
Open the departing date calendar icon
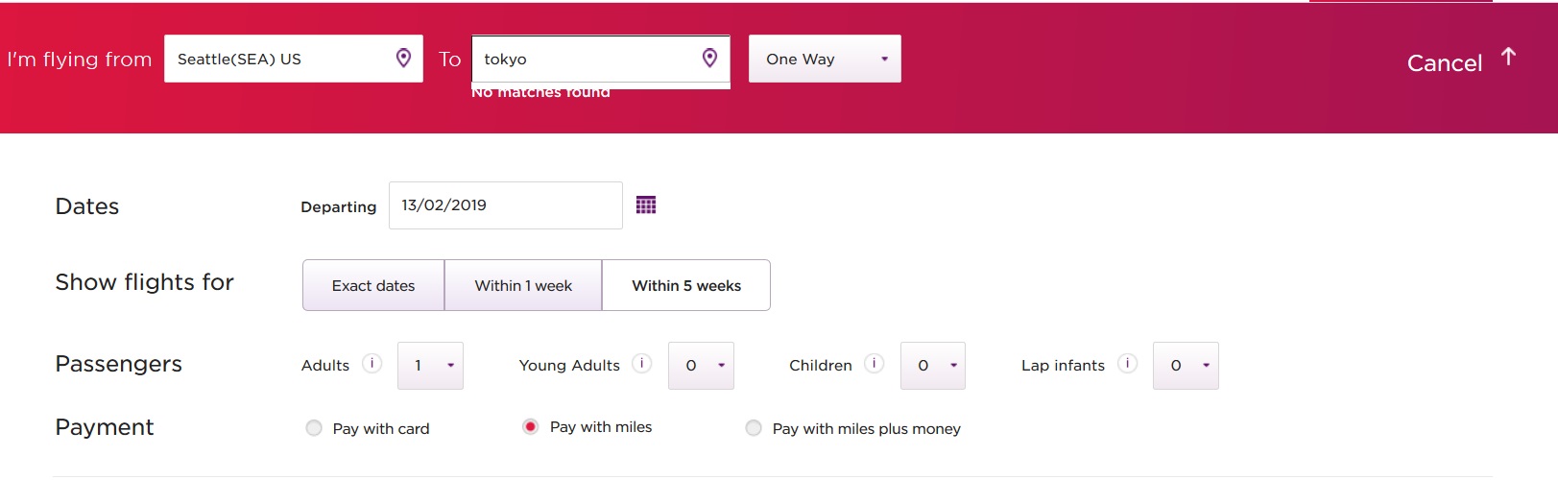click(646, 205)
